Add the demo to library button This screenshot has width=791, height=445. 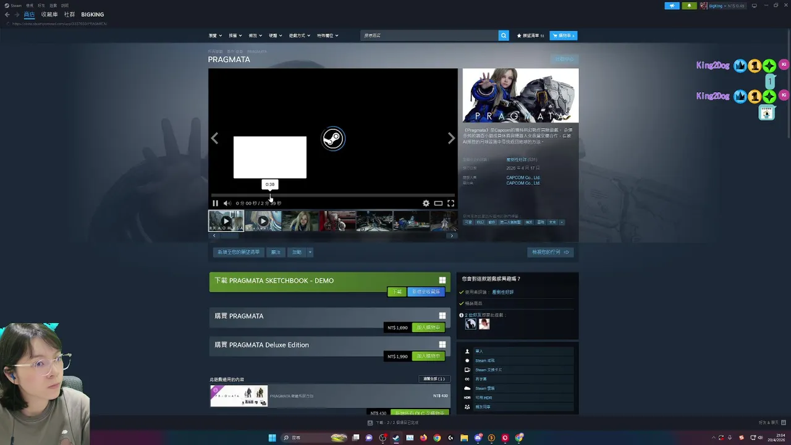click(x=426, y=292)
